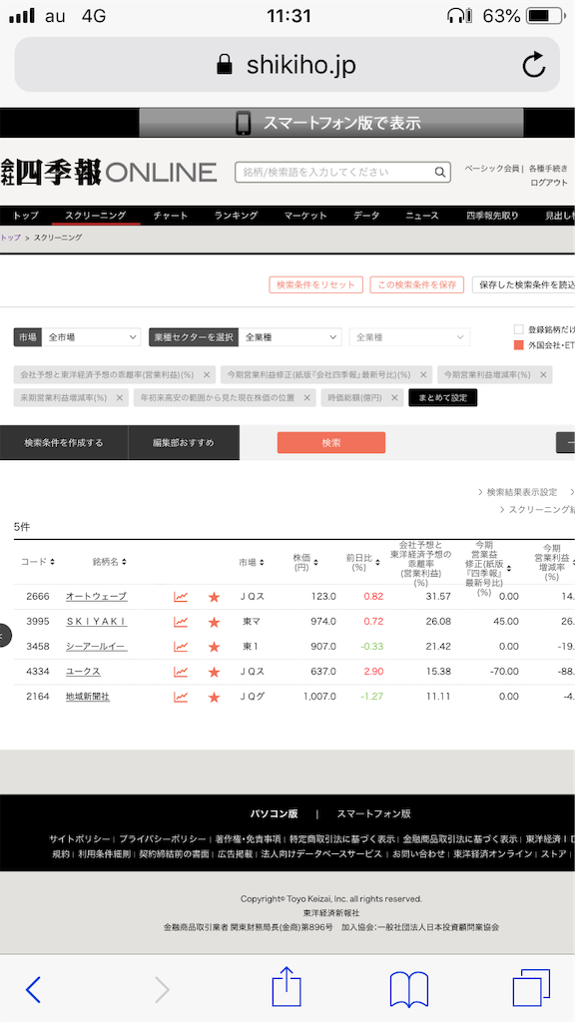
Task: Click the red 検索 button
Action: (x=331, y=442)
